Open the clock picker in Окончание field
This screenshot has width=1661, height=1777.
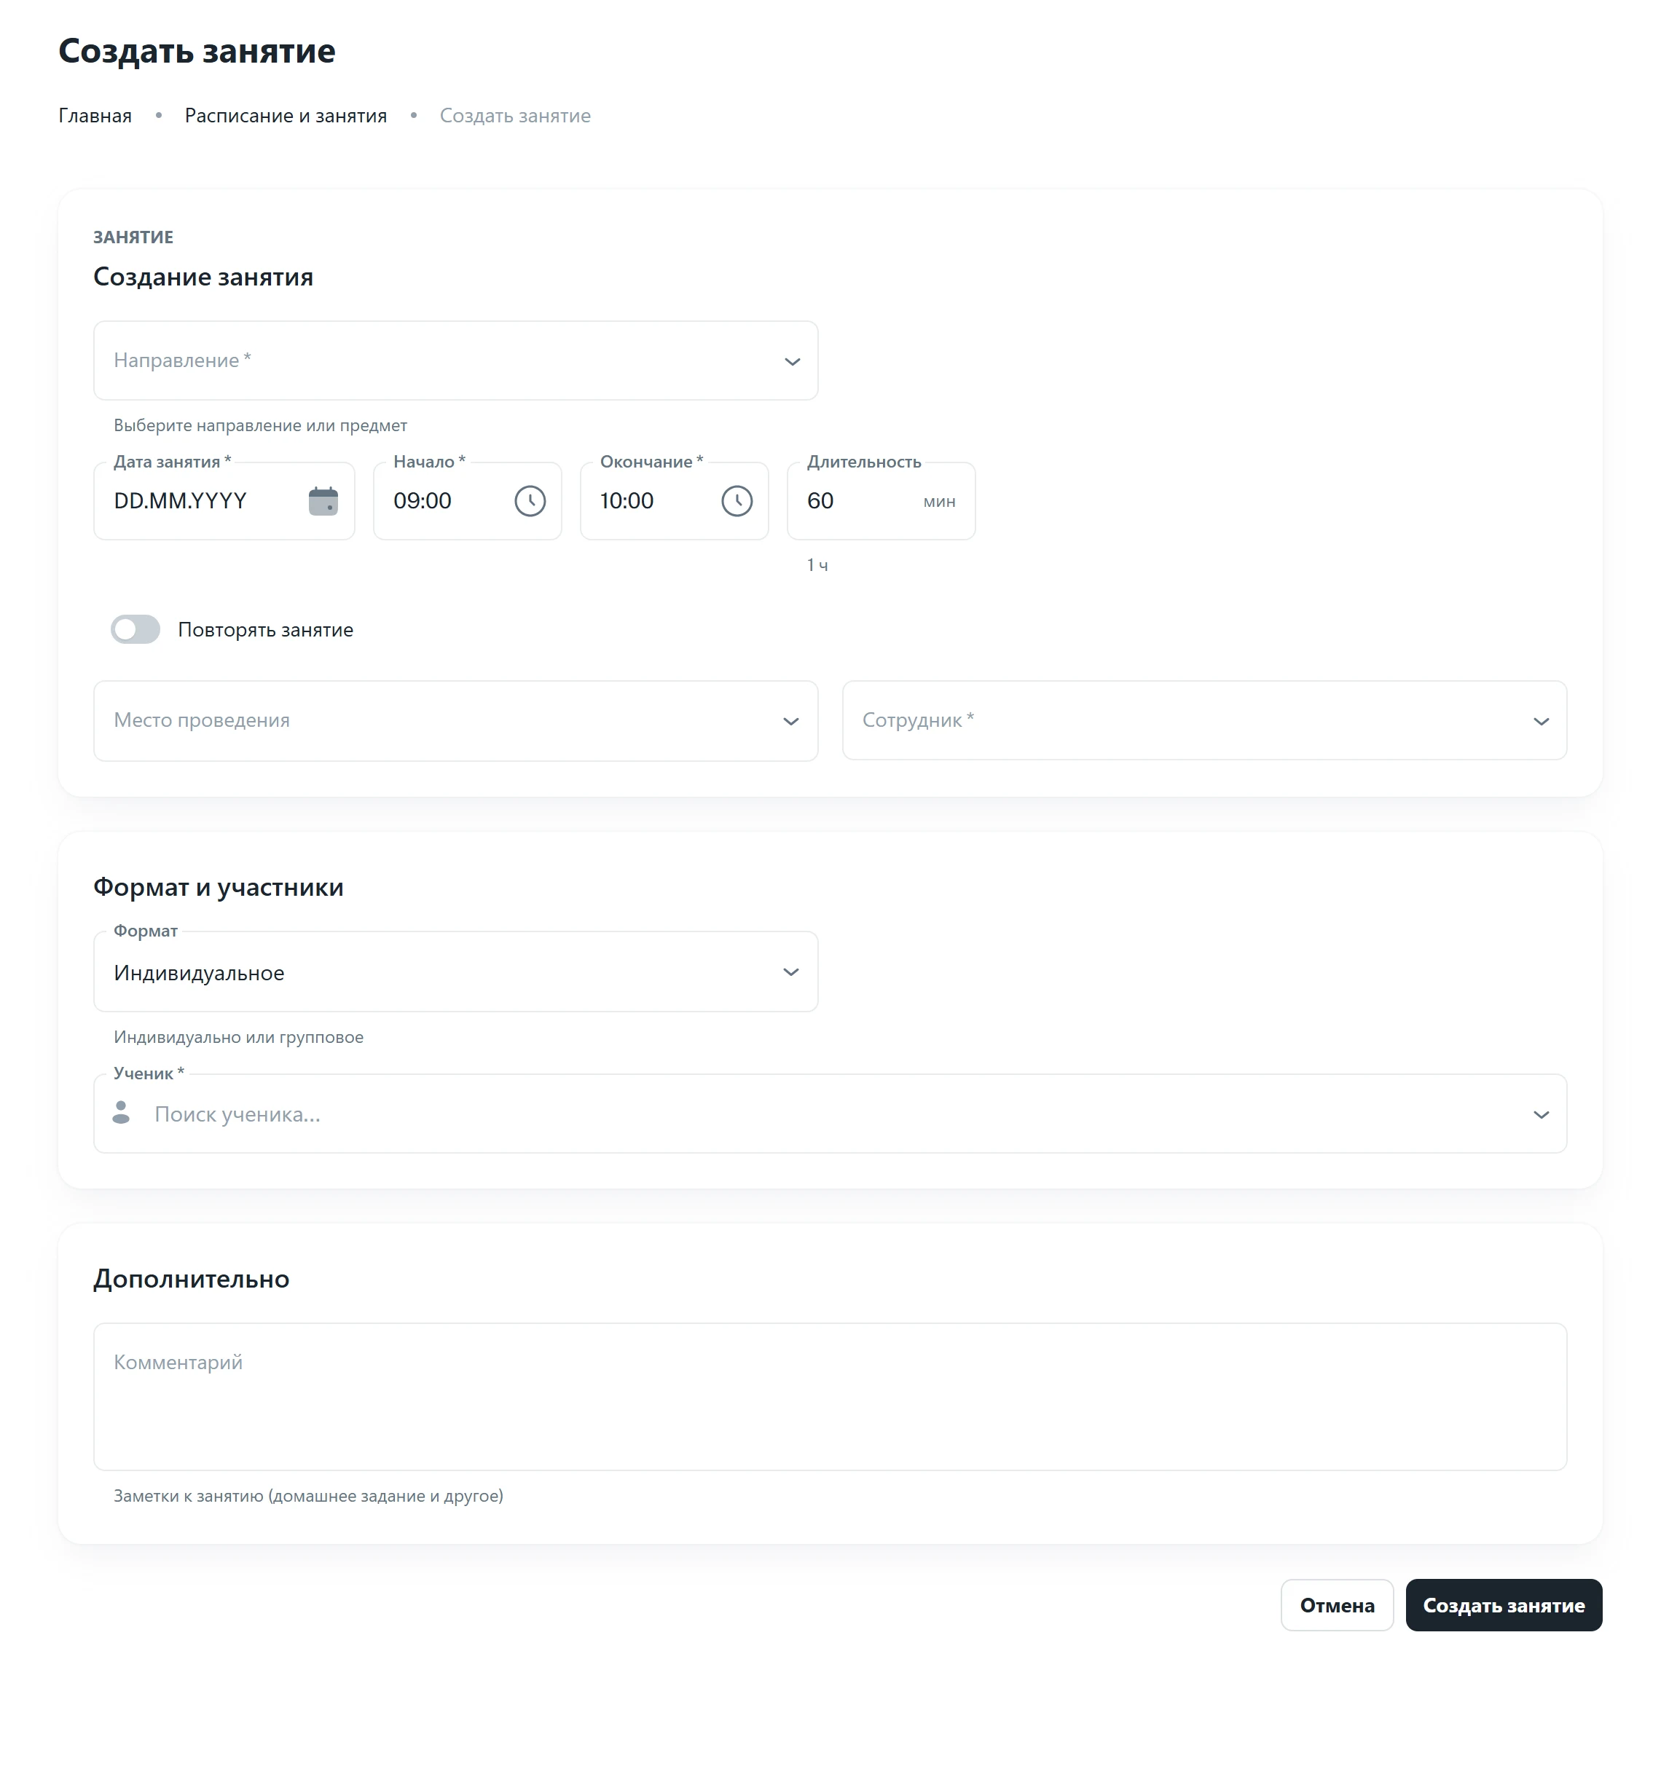pyautogui.click(x=737, y=500)
